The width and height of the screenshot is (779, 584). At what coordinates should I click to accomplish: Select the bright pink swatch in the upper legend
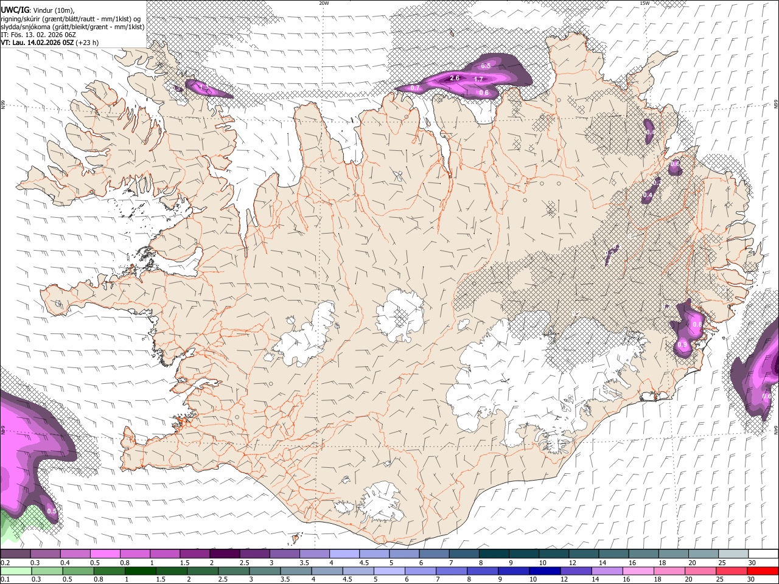tap(105, 554)
